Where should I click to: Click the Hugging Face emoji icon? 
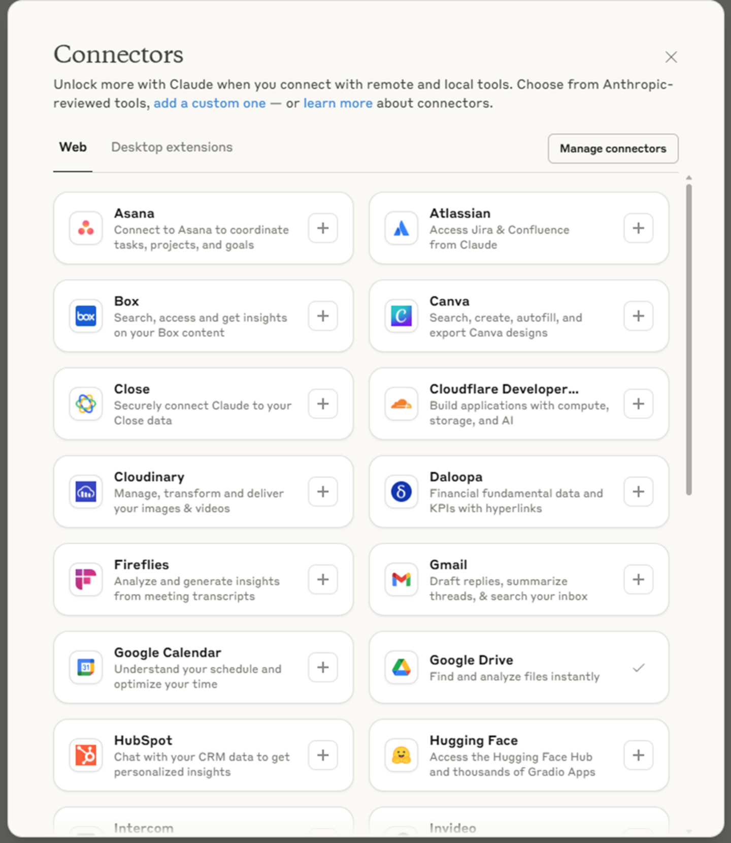[x=401, y=755]
